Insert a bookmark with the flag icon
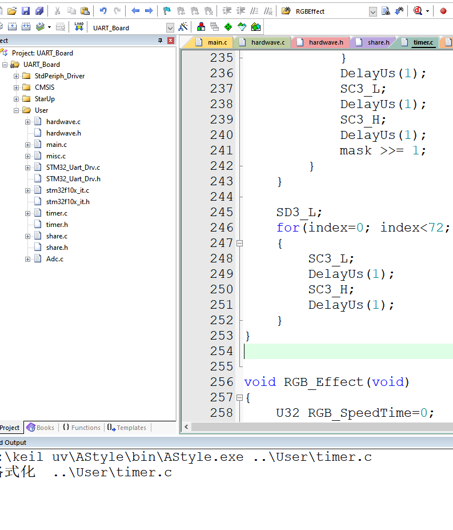 pyautogui.click(x=167, y=11)
